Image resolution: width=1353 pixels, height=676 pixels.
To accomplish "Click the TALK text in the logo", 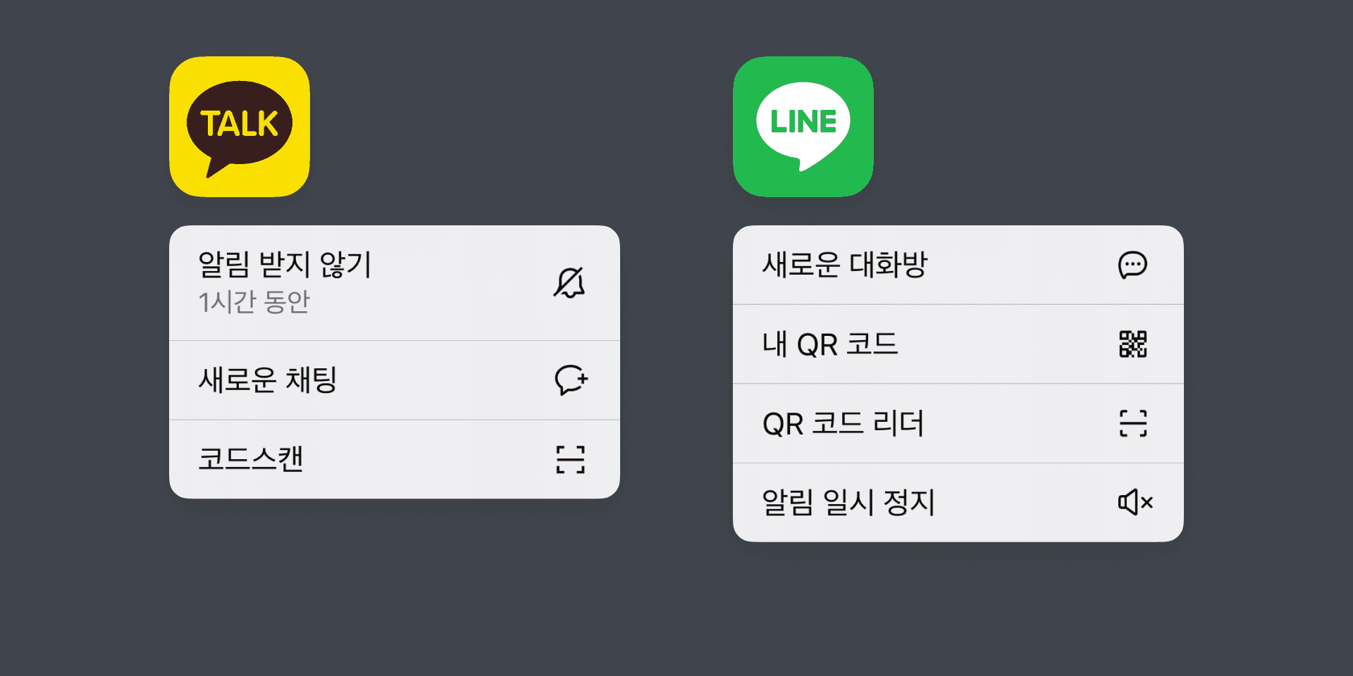I will coord(240,124).
